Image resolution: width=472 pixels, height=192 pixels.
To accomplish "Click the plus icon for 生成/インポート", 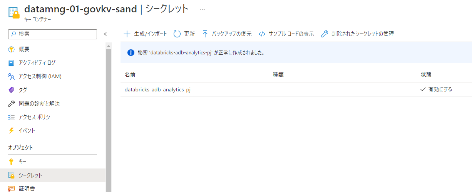I will [127, 34].
